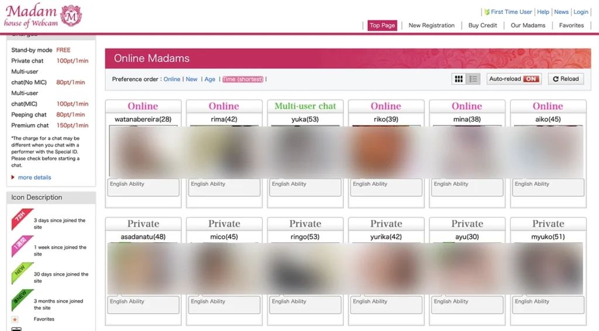
Task: Open myuko(51) private thumbnail
Action: click(x=548, y=269)
